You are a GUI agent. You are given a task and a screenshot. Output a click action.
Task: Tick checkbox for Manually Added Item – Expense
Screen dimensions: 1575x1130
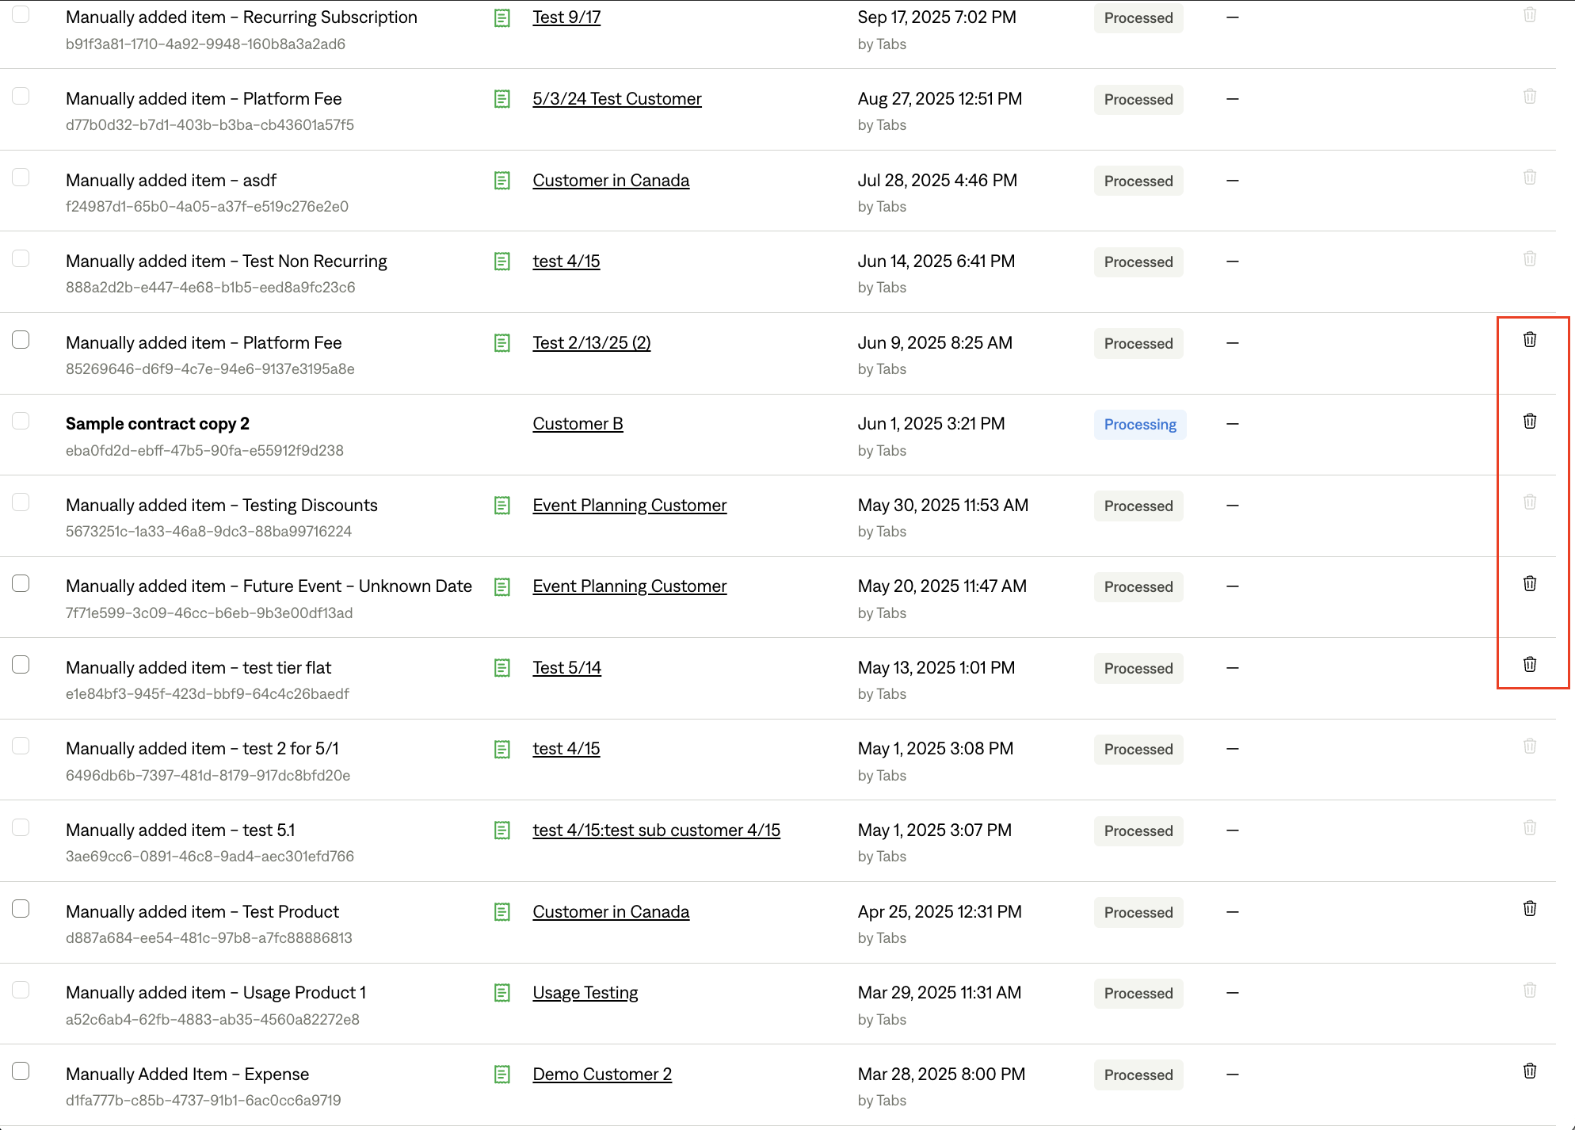point(21,1071)
